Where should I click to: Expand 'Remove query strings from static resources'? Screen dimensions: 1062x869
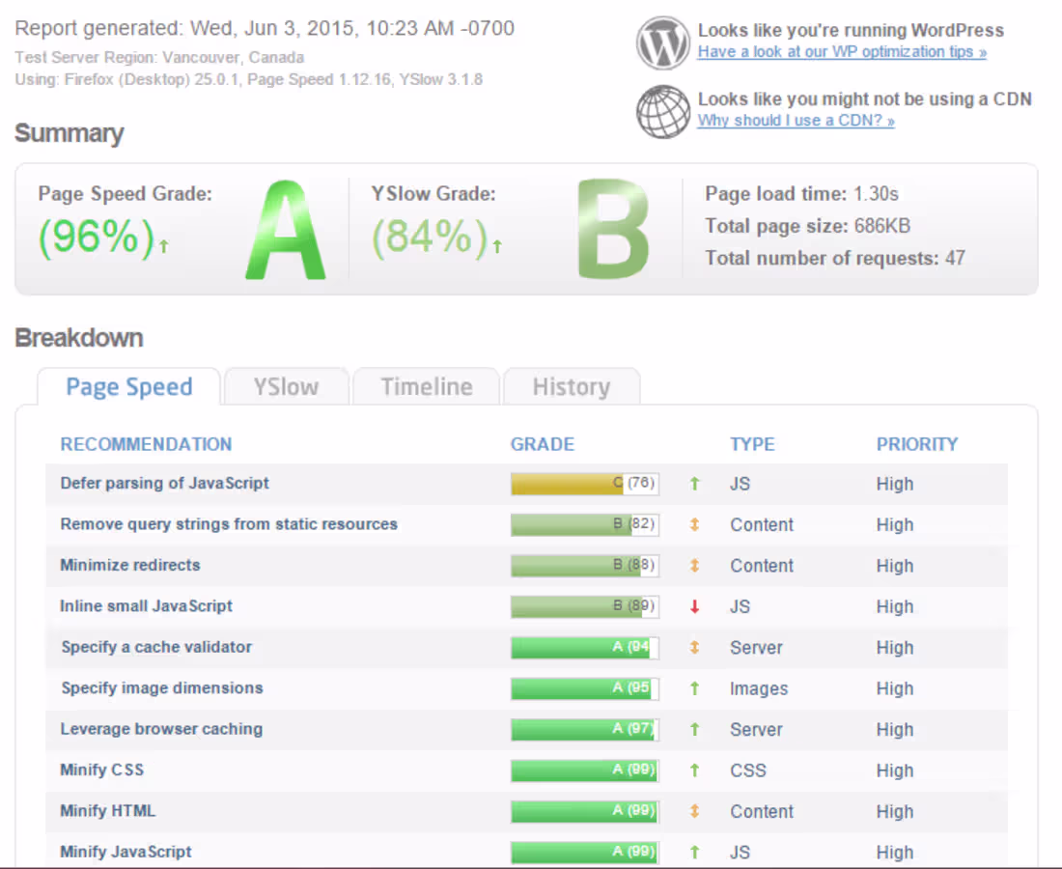pos(228,524)
